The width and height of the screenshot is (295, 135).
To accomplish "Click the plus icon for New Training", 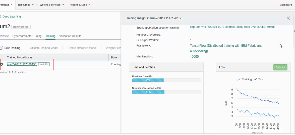I will tap(2, 48).
